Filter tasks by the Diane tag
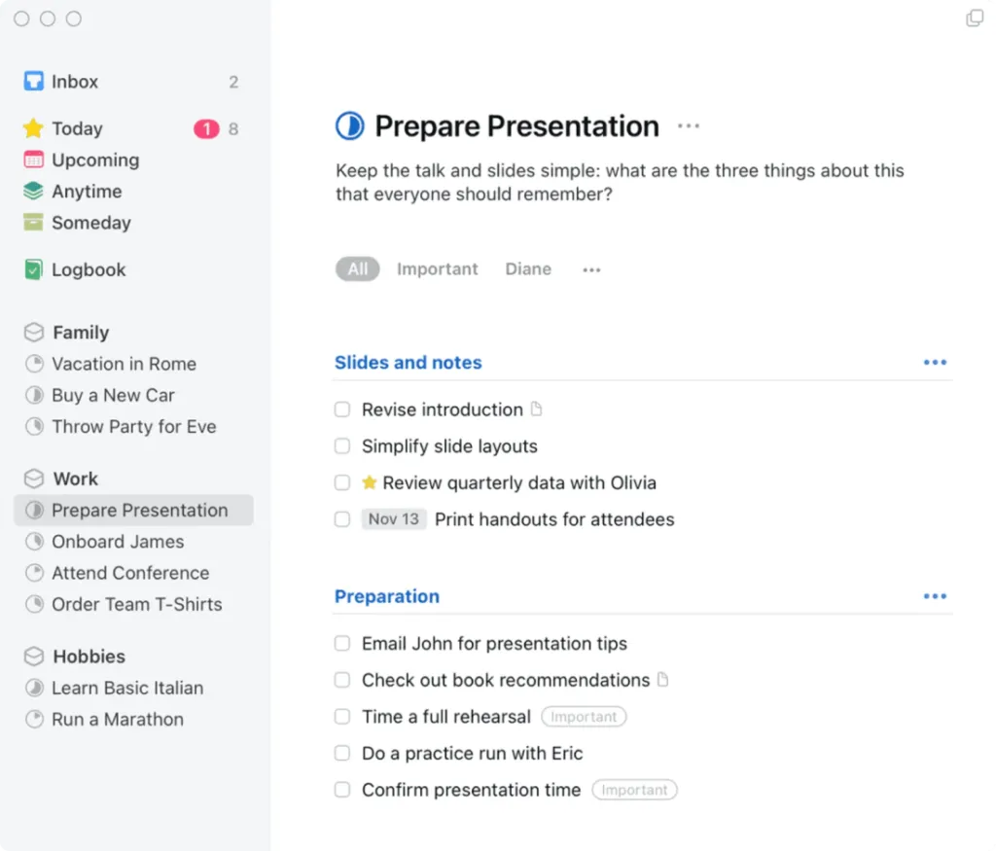Viewport: 996px width, 851px height. tap(528, 269)
